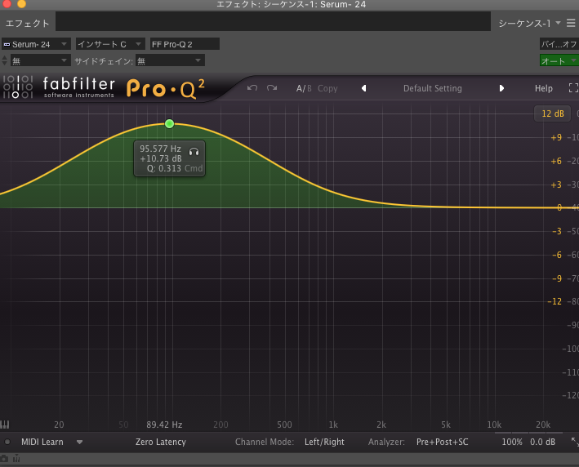Image resolution: width=579 pixels, height=467 pixels.
Task: Enter full screen mode icon
Action: coord(573,88)
